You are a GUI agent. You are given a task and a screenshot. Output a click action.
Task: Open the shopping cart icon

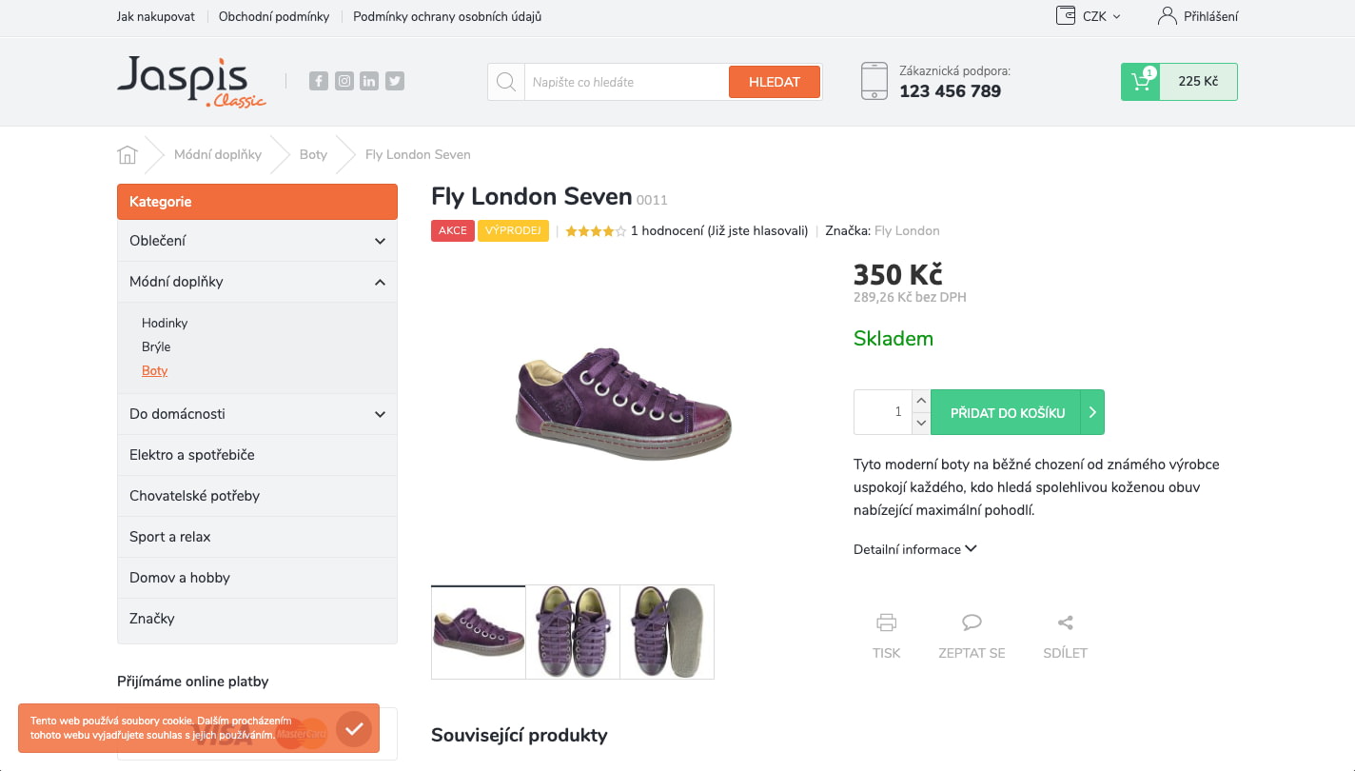[x=1140, y=82]
